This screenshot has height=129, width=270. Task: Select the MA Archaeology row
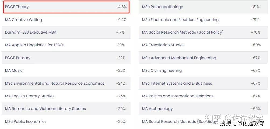[x=203, y=109]
